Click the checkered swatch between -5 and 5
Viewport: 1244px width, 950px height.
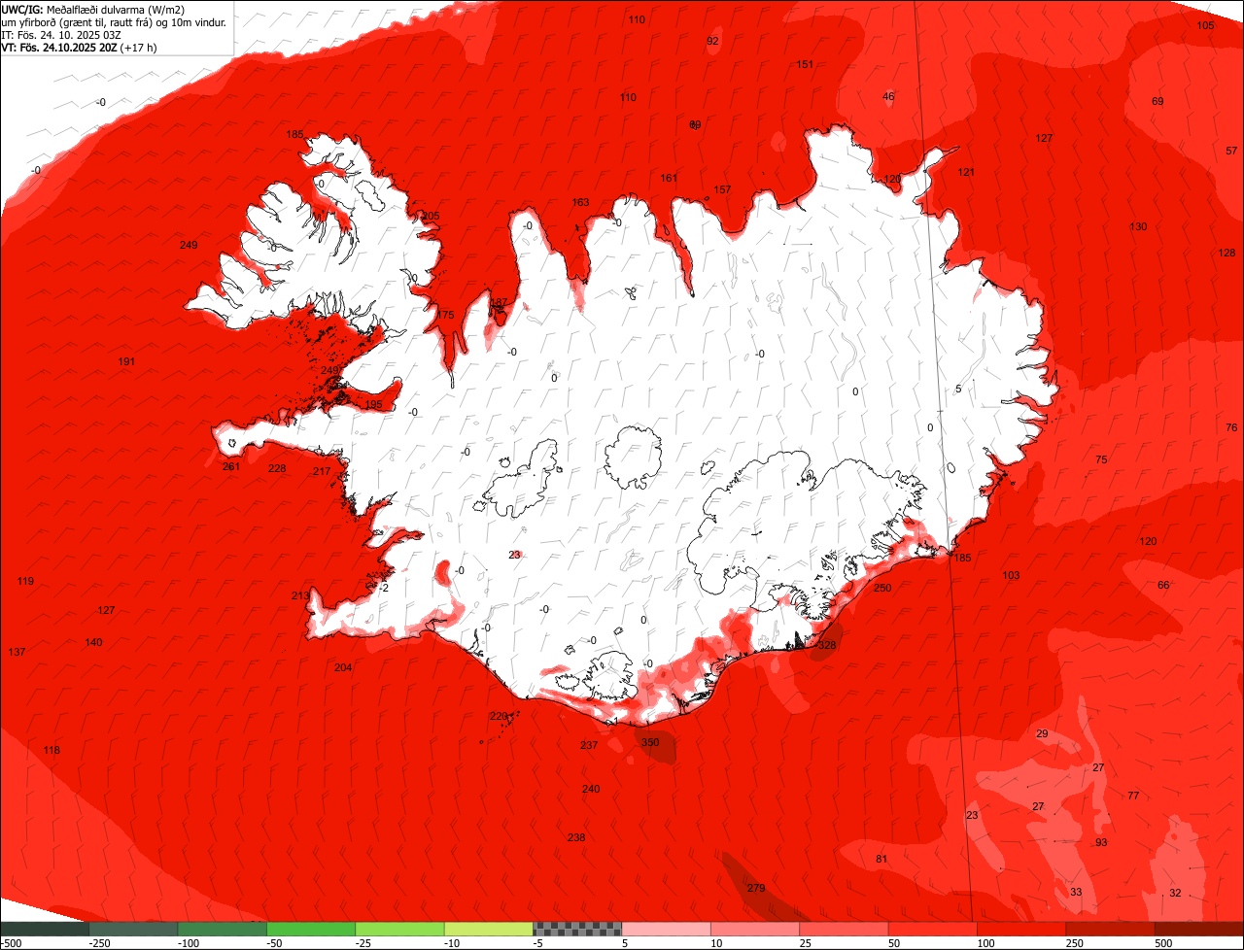tap(577, 929)
